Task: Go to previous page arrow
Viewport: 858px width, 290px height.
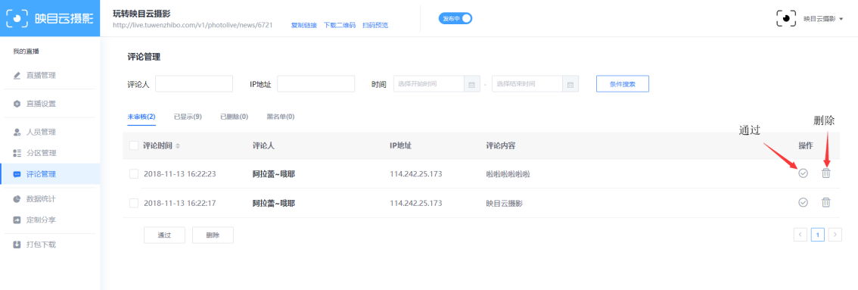Action: point(800,235)
